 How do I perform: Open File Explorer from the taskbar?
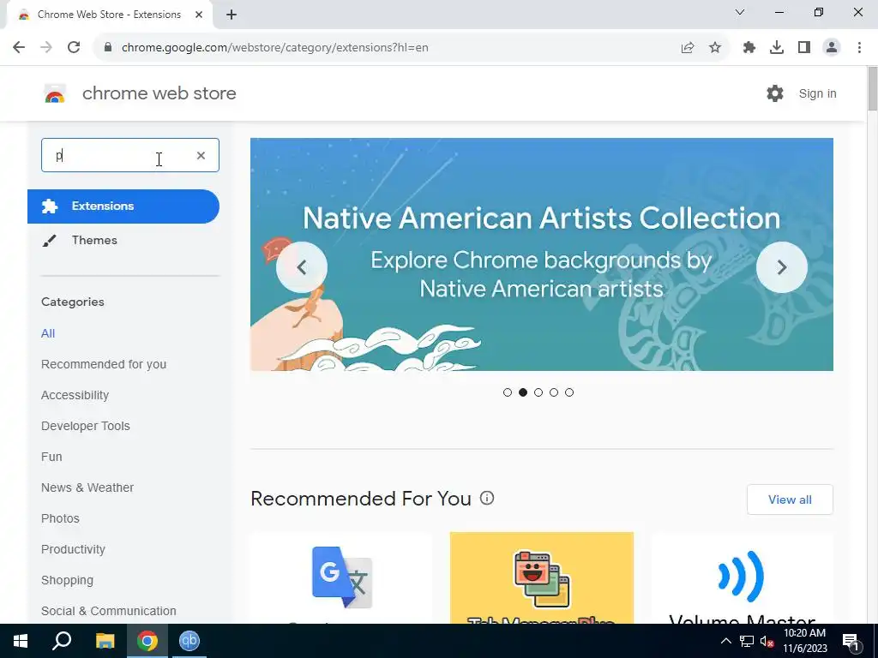[105, 641]
